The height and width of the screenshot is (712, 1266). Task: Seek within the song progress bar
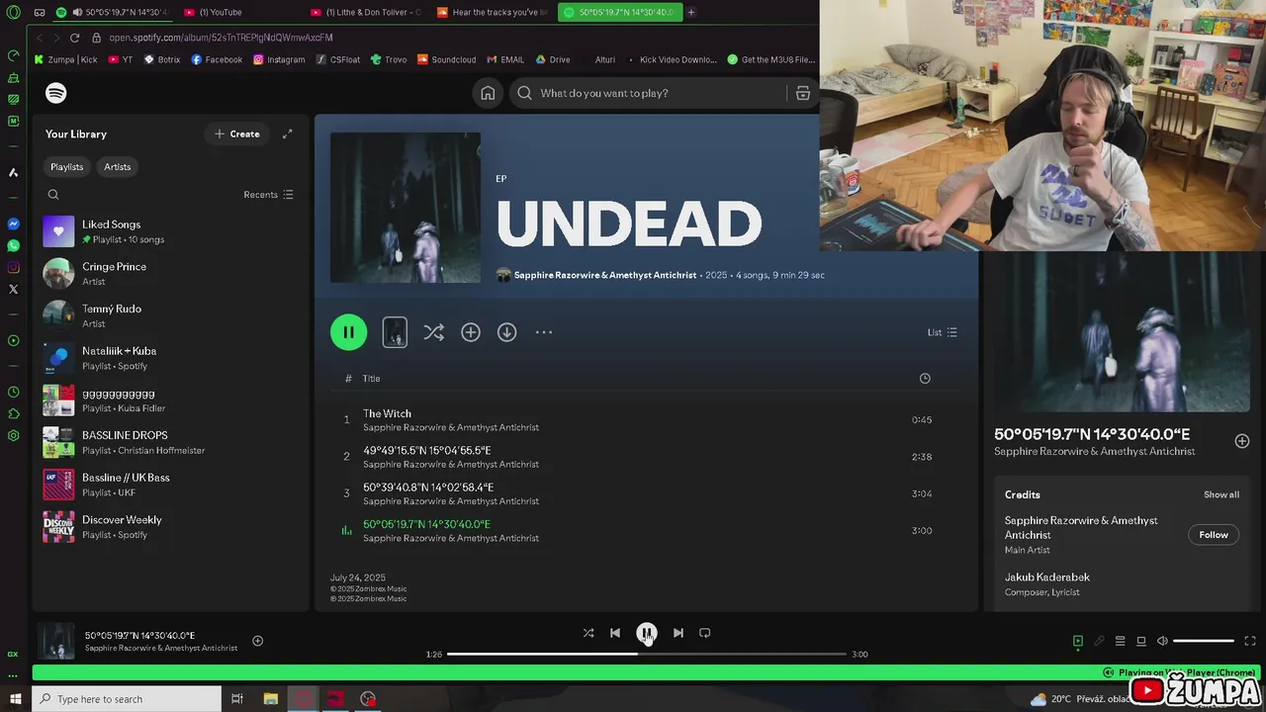647,654
